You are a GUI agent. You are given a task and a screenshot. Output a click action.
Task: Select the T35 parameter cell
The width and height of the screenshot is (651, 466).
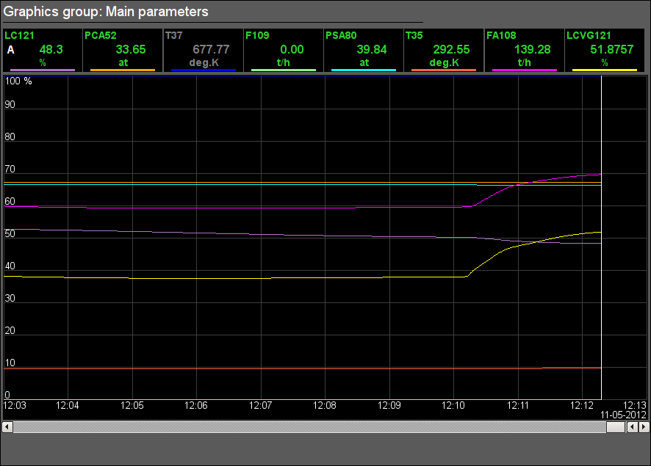[x=443, y=51]
